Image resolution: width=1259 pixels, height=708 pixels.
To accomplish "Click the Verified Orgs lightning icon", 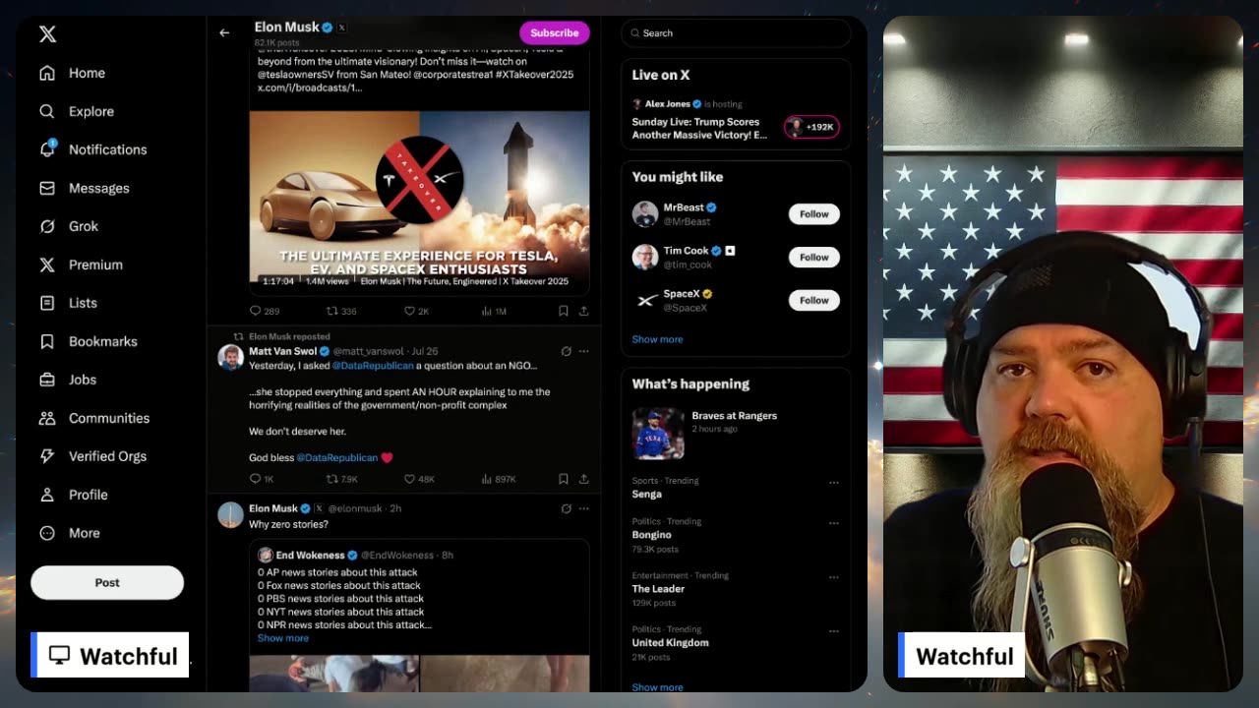I will coord(47,456).
